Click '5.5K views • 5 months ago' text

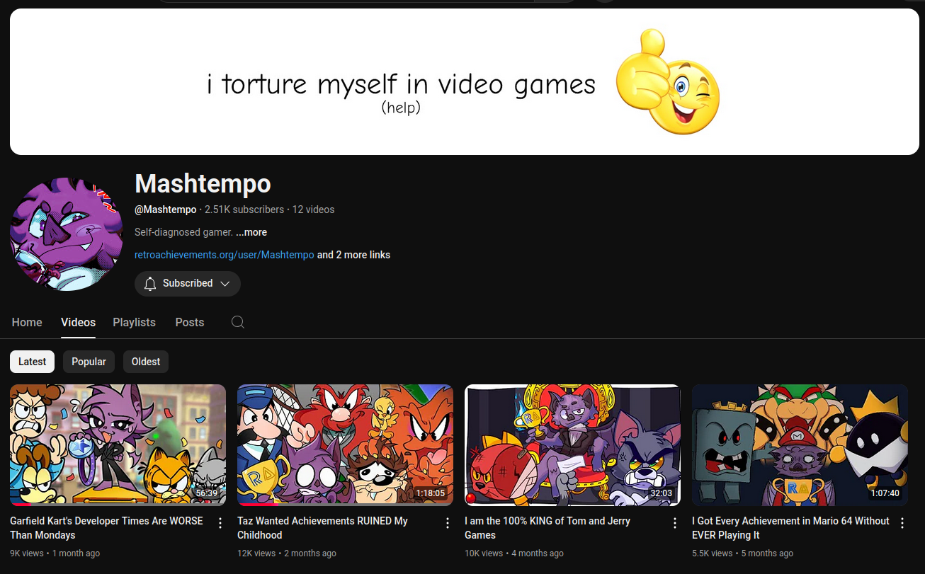coord(742,553)
